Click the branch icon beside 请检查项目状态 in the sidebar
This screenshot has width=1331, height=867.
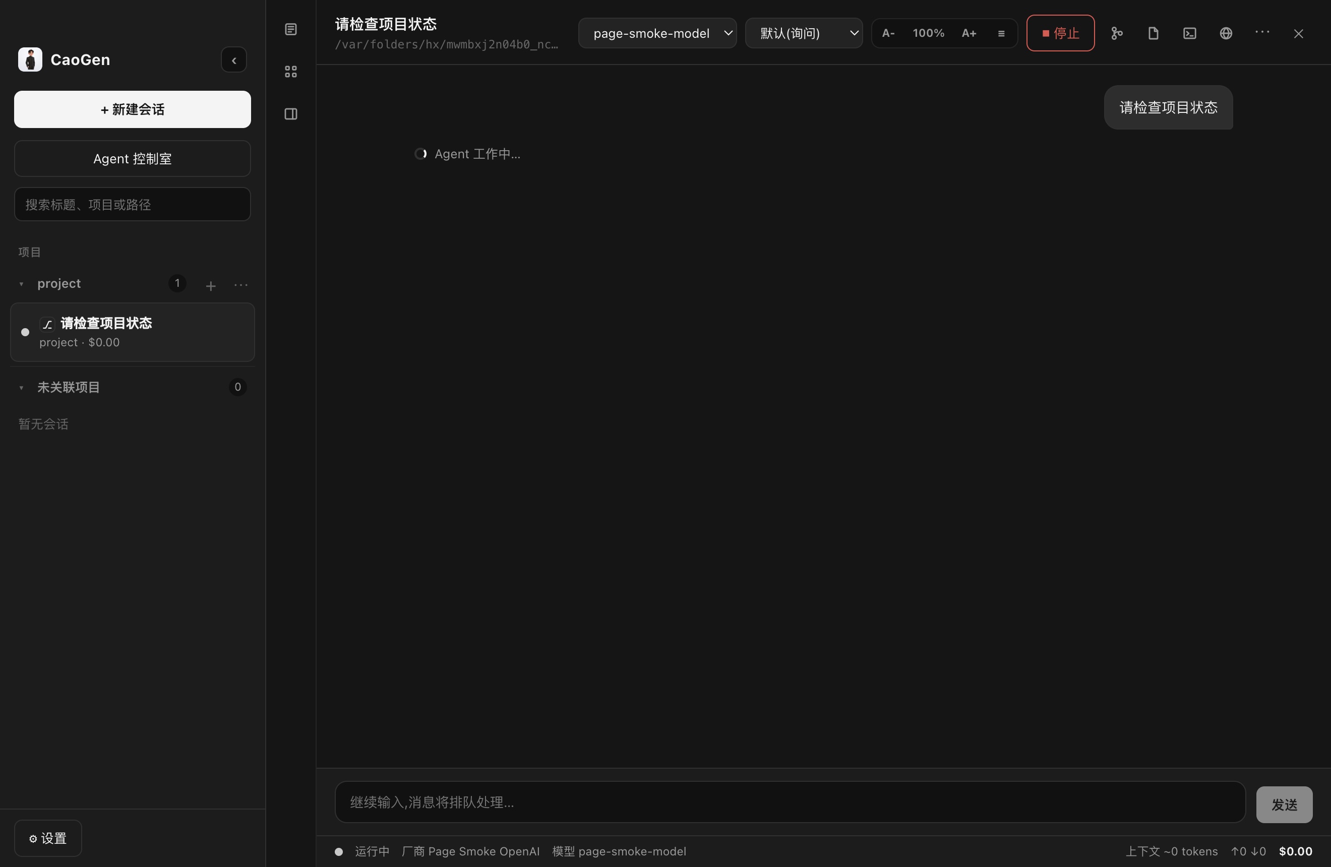[47, 324]
